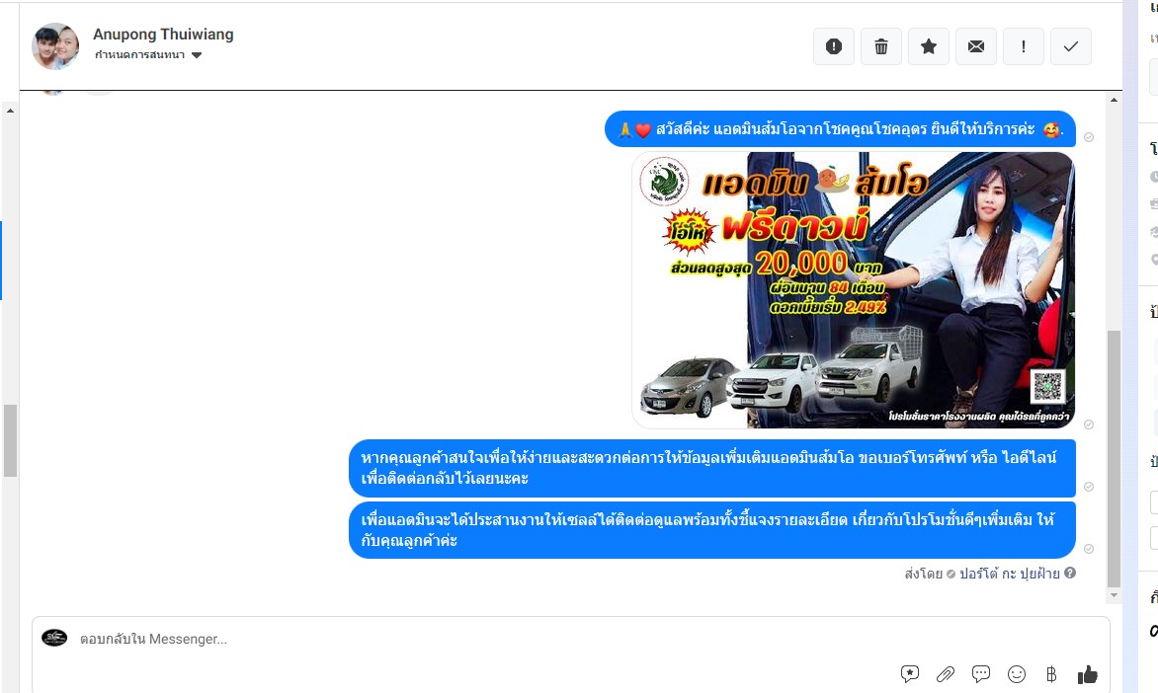Delete conversation using trash icon

click(x=881, y=46)
